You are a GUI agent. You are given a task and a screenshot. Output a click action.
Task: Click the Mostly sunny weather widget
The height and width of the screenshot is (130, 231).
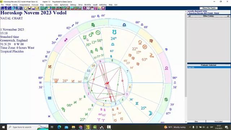pos(175,127)
